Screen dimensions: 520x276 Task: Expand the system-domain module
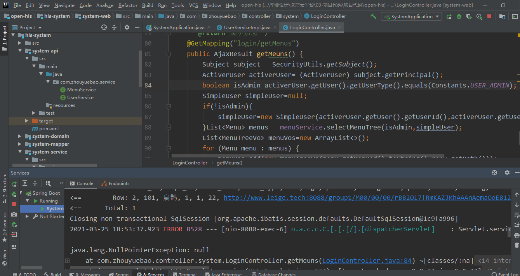(20, 136)
